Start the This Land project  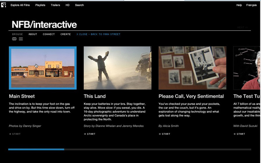pos(90,134)
